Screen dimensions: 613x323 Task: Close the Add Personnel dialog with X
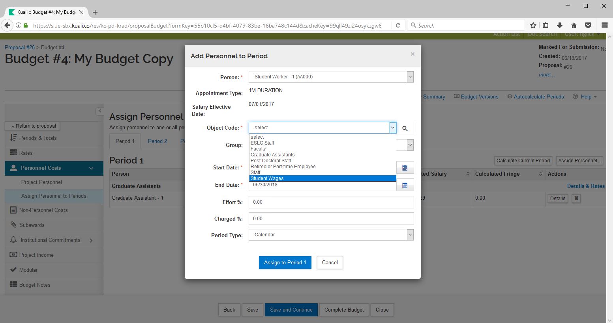click(412, 54)
